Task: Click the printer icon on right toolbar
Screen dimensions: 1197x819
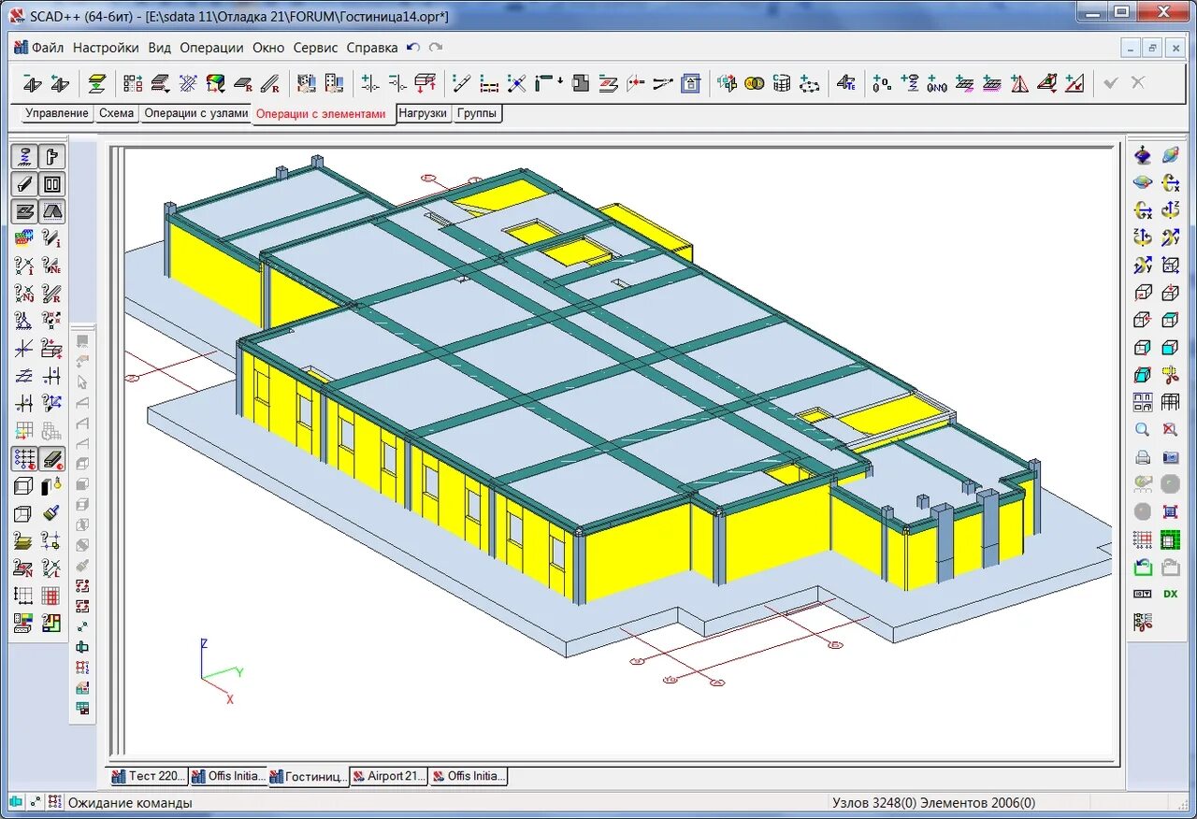Action: coord(1142,457)
